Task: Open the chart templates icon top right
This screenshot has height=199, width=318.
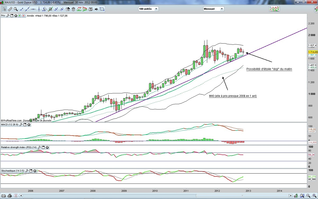Action: tap(274, 9)
